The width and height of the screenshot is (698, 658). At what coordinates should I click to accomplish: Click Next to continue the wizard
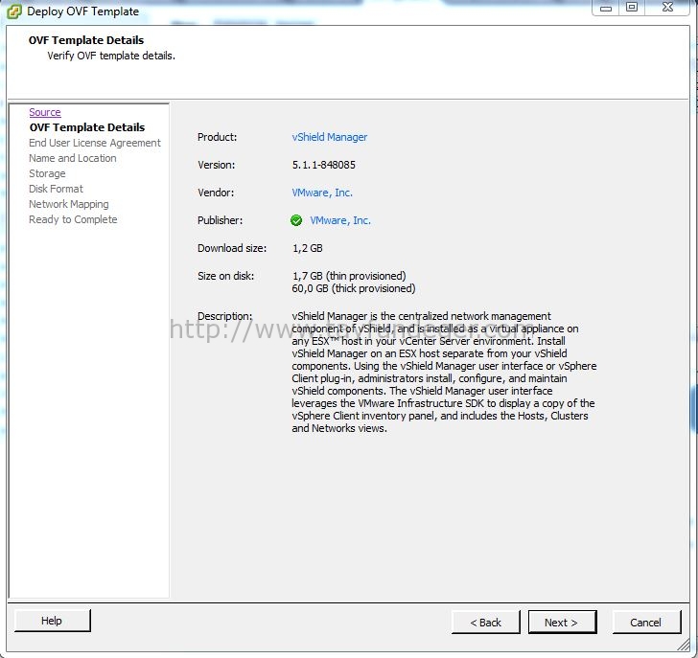tap(562, 623)
